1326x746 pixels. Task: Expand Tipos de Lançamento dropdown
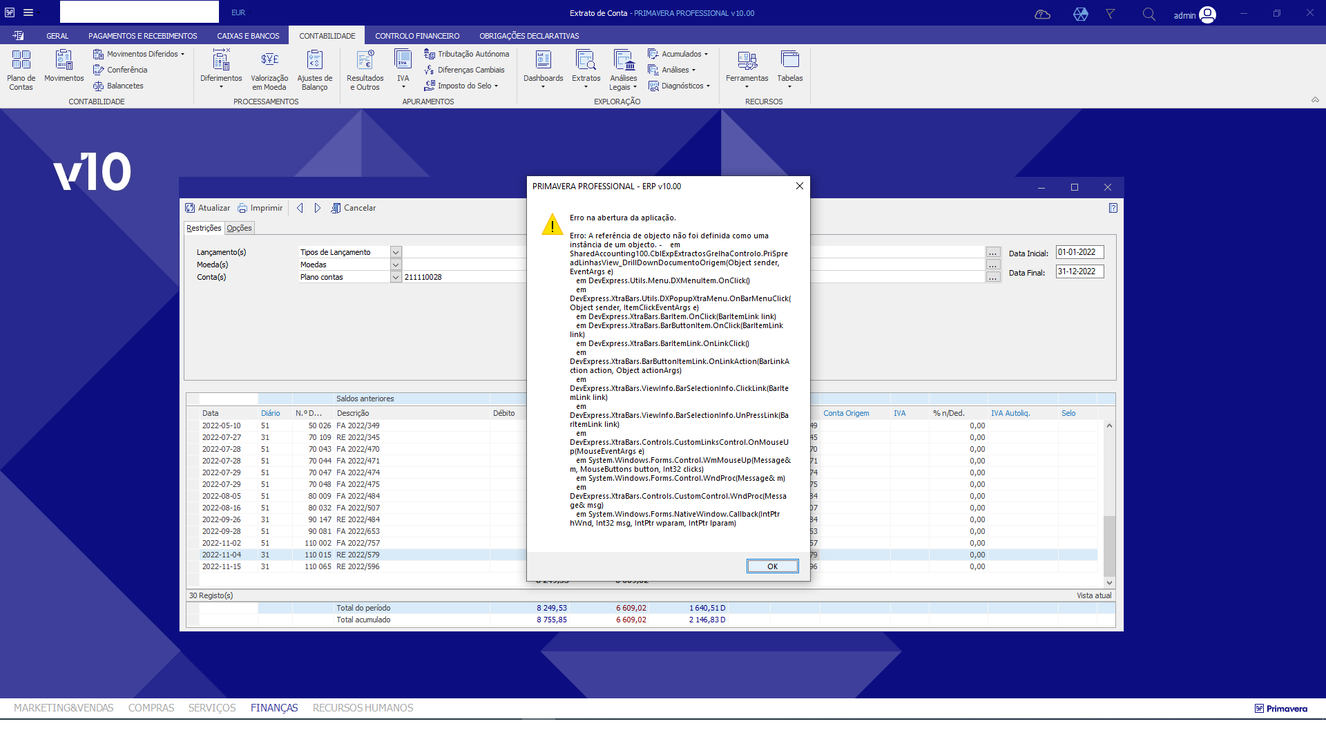[396, 252]
